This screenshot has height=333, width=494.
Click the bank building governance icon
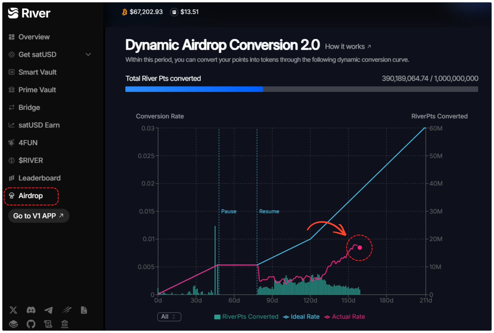tap(65, 324)
